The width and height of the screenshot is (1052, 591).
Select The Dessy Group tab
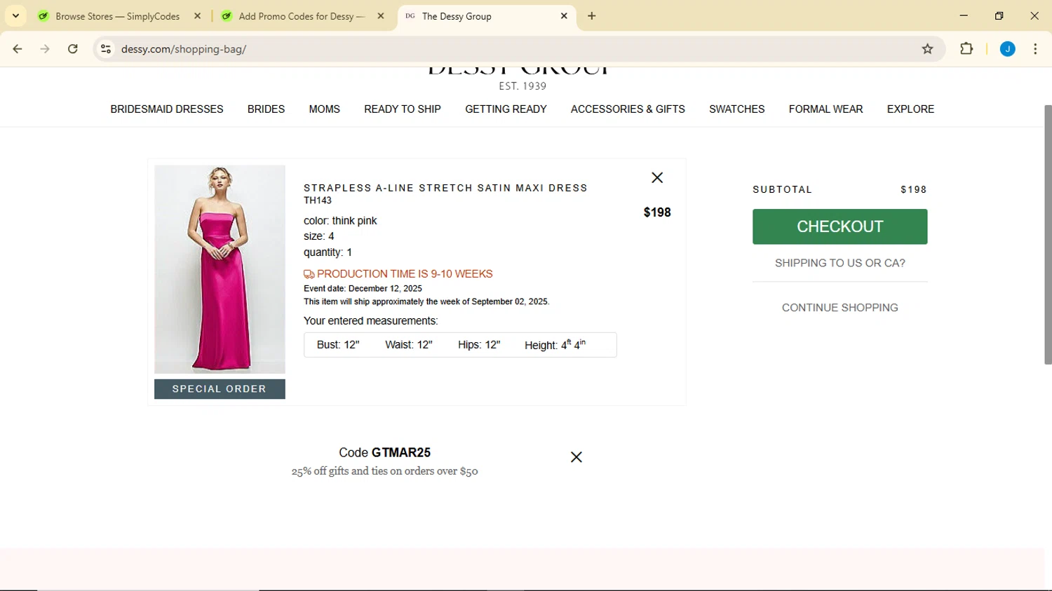point(486,16)
